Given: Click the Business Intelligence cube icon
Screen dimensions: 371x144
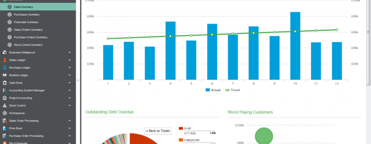Looking at the screenshot, I should coord(4,52).
